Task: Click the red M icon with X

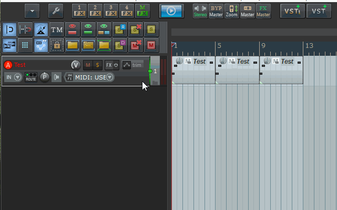Action: [136, 45]
